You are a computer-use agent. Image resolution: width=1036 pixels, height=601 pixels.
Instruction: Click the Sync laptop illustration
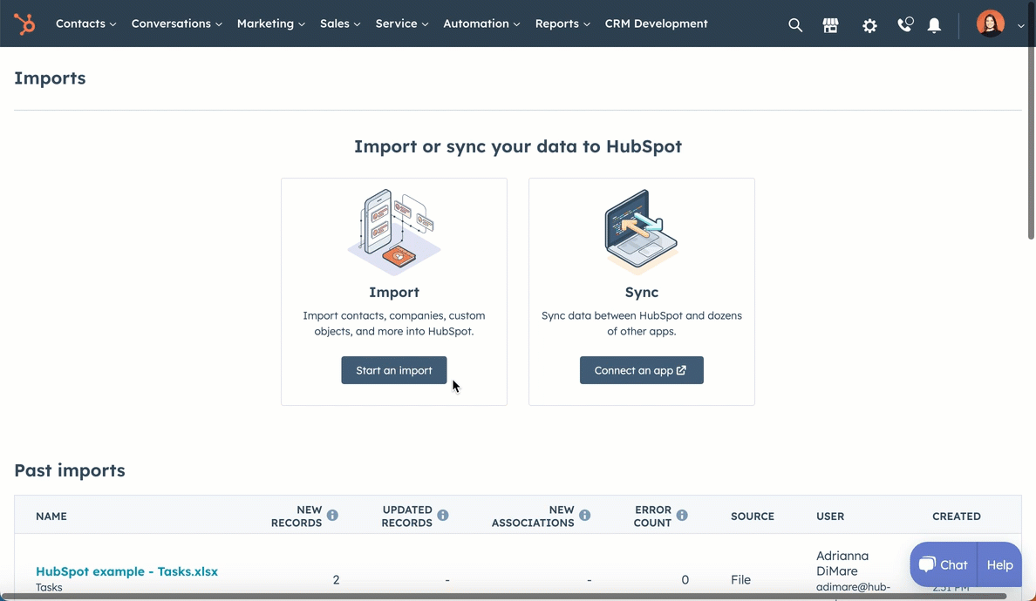[641, 232]
